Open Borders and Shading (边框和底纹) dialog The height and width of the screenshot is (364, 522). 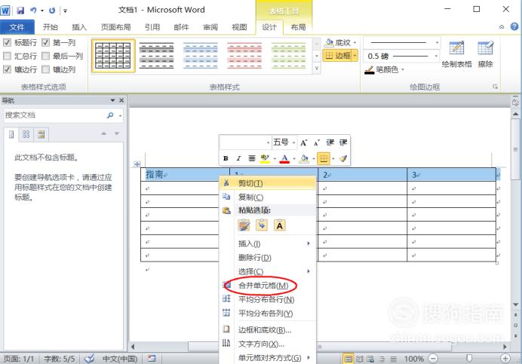click(x=268, y=330)
